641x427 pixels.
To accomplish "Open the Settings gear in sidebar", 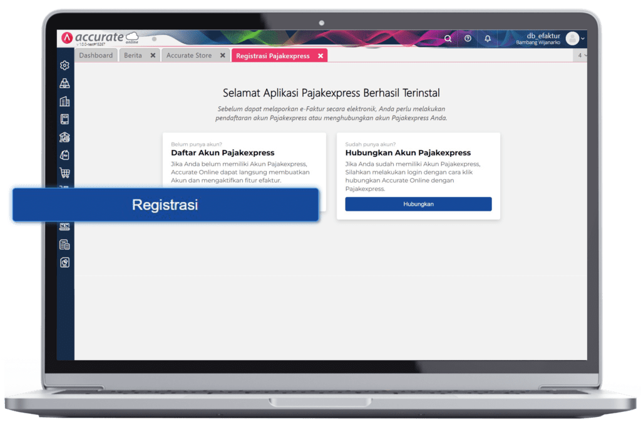I will 64,65.
